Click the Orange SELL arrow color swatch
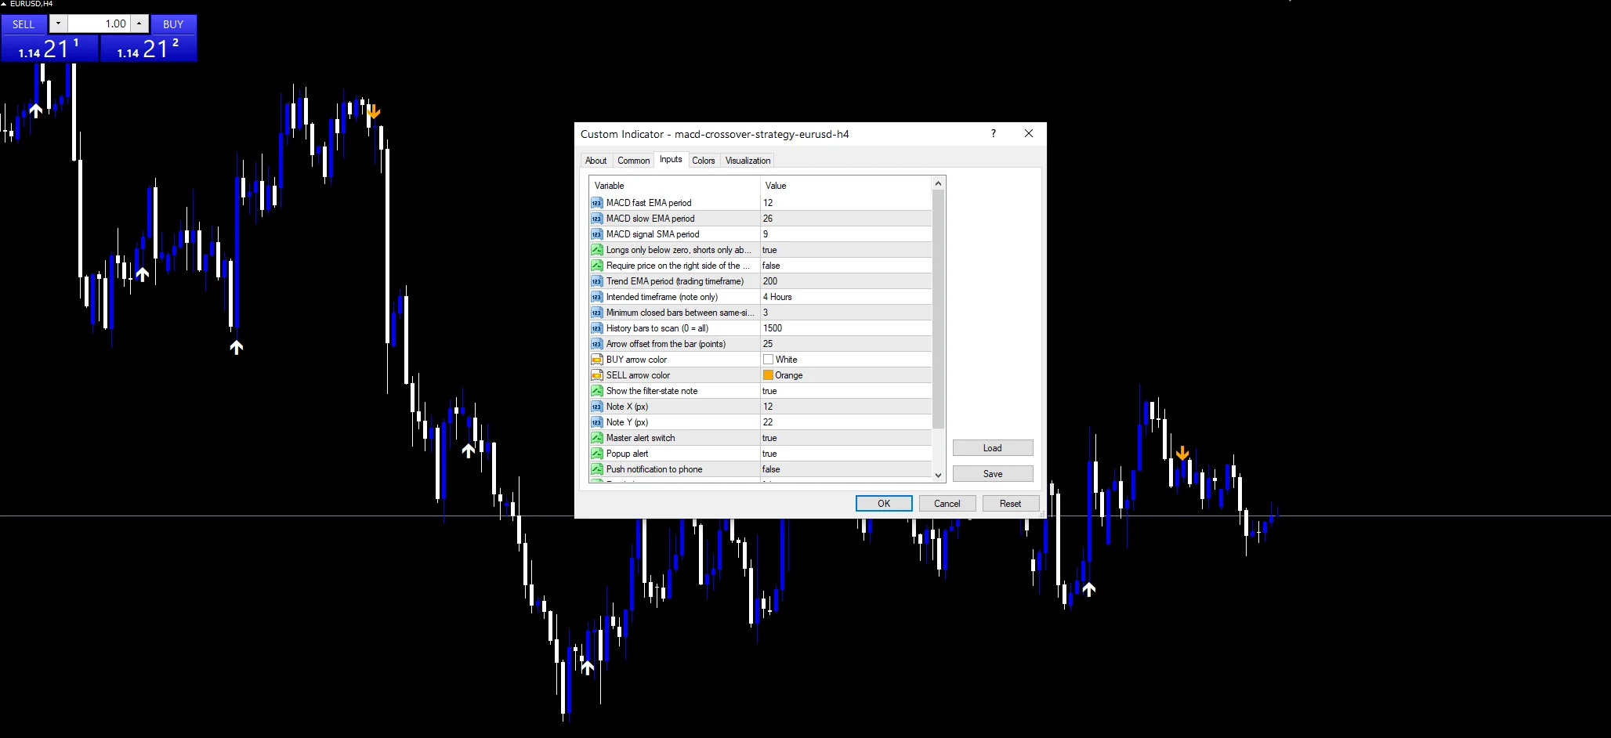This screenshot has height=738, width=1611. [768, 375]
